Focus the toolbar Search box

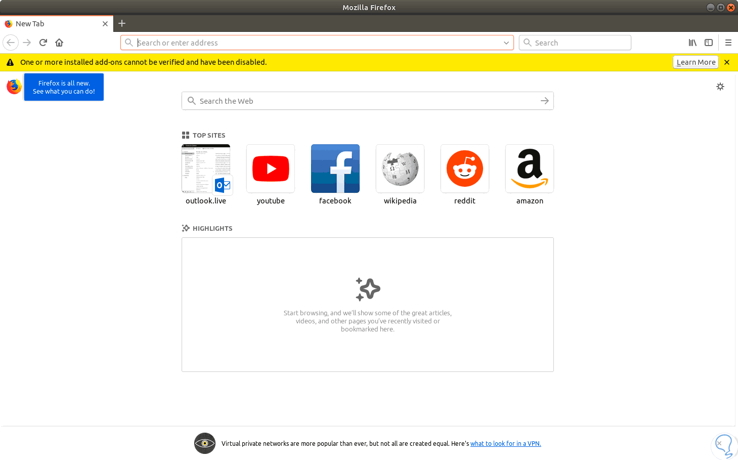(x=575, y=43)
